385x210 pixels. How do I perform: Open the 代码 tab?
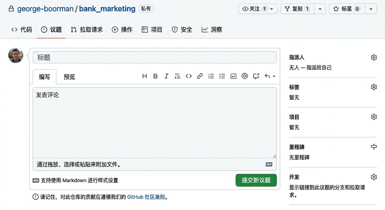pos(22,30)
